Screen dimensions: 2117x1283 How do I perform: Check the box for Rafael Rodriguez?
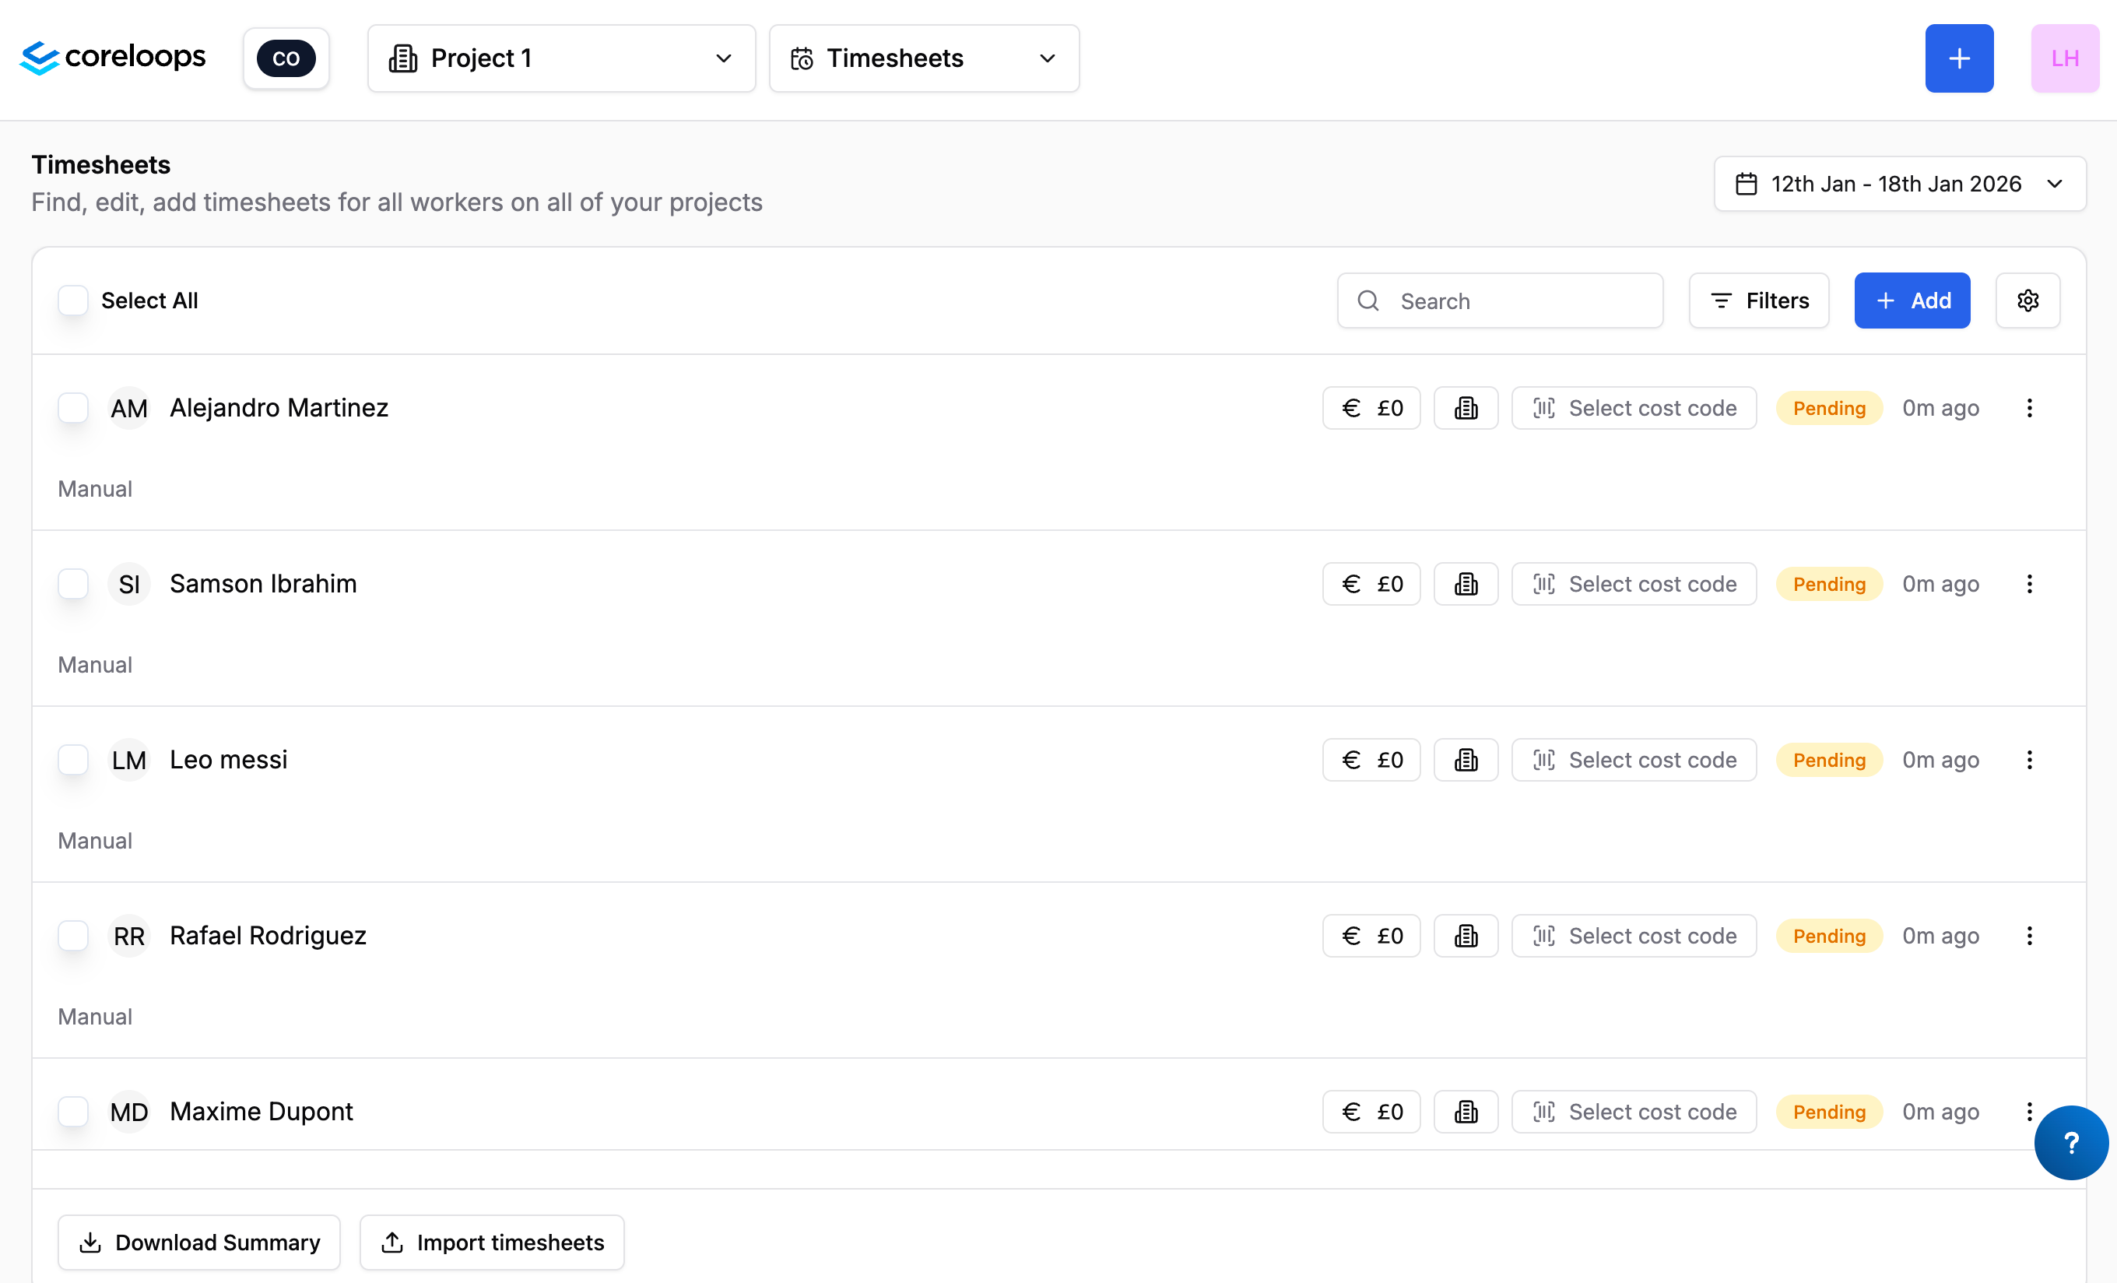73,936
